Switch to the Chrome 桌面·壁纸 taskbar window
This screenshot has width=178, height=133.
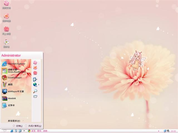(39, 131)
